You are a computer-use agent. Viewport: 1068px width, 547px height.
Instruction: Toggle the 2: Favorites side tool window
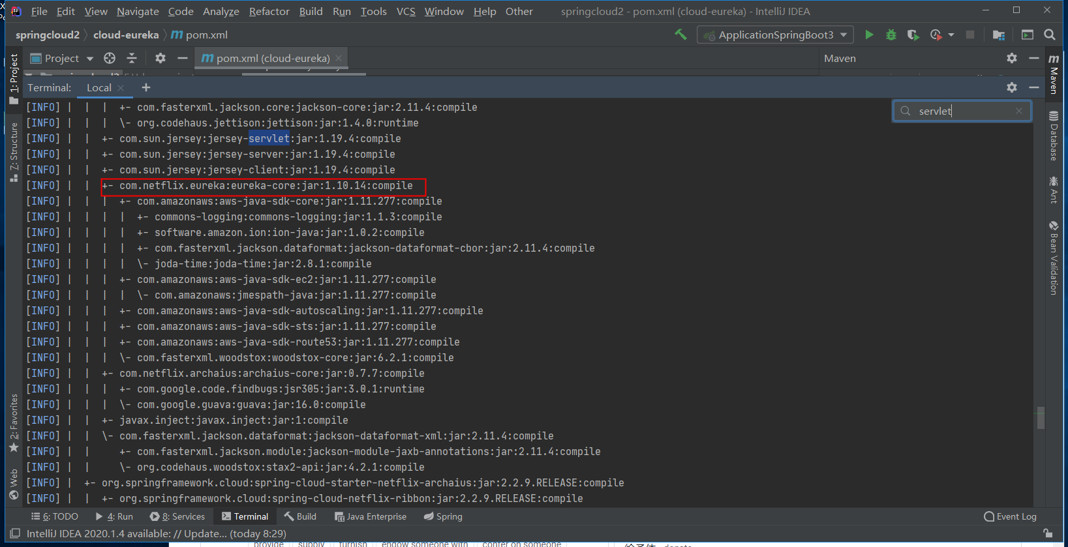(x=14, y=422)
